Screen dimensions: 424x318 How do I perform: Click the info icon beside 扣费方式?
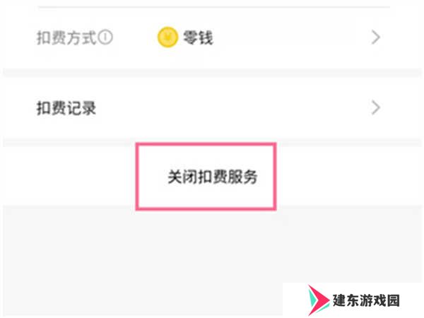(105, 37)
